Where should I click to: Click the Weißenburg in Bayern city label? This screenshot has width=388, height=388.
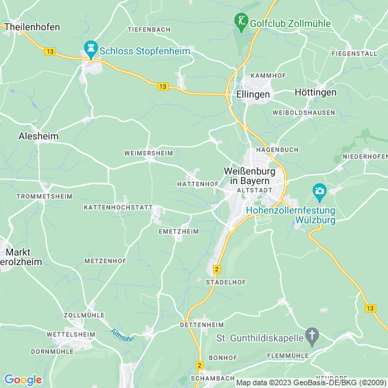tap(249, 176)
